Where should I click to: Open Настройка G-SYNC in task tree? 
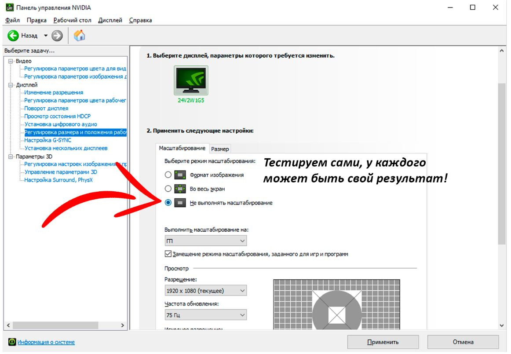[47, 140]
